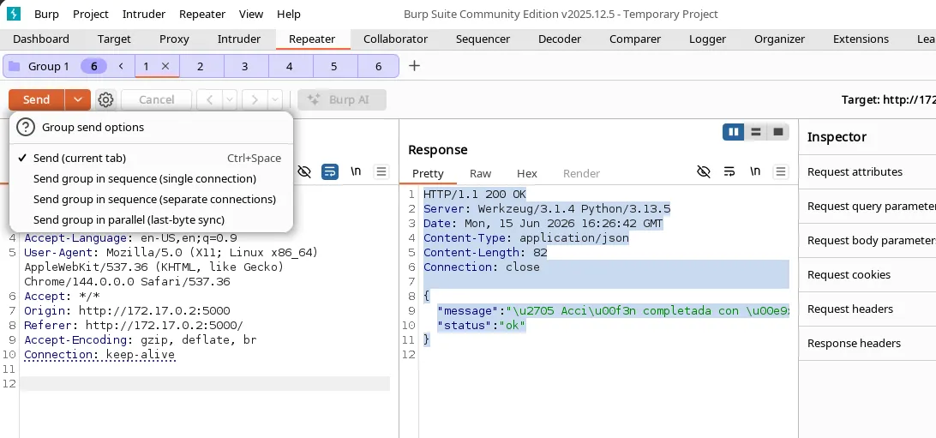
Task: Choose Send group in sequence (separate connections)
Action: pos(151,200)
